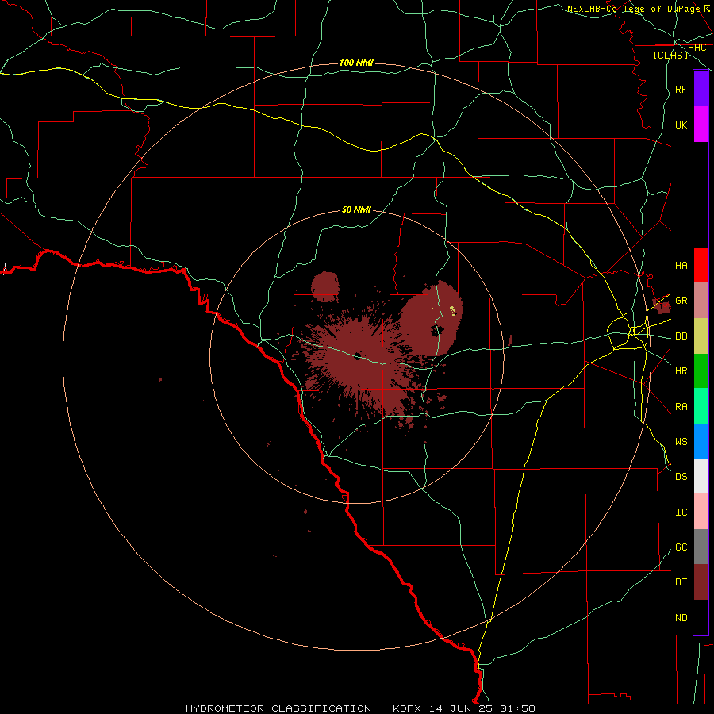714x714 pixels.
Task: Click the BD legend label
Action: click(681, 336)
